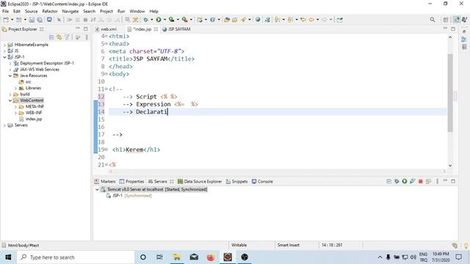
Task: Click the Save toolbar icon
Action: click(x=32, y=20)
